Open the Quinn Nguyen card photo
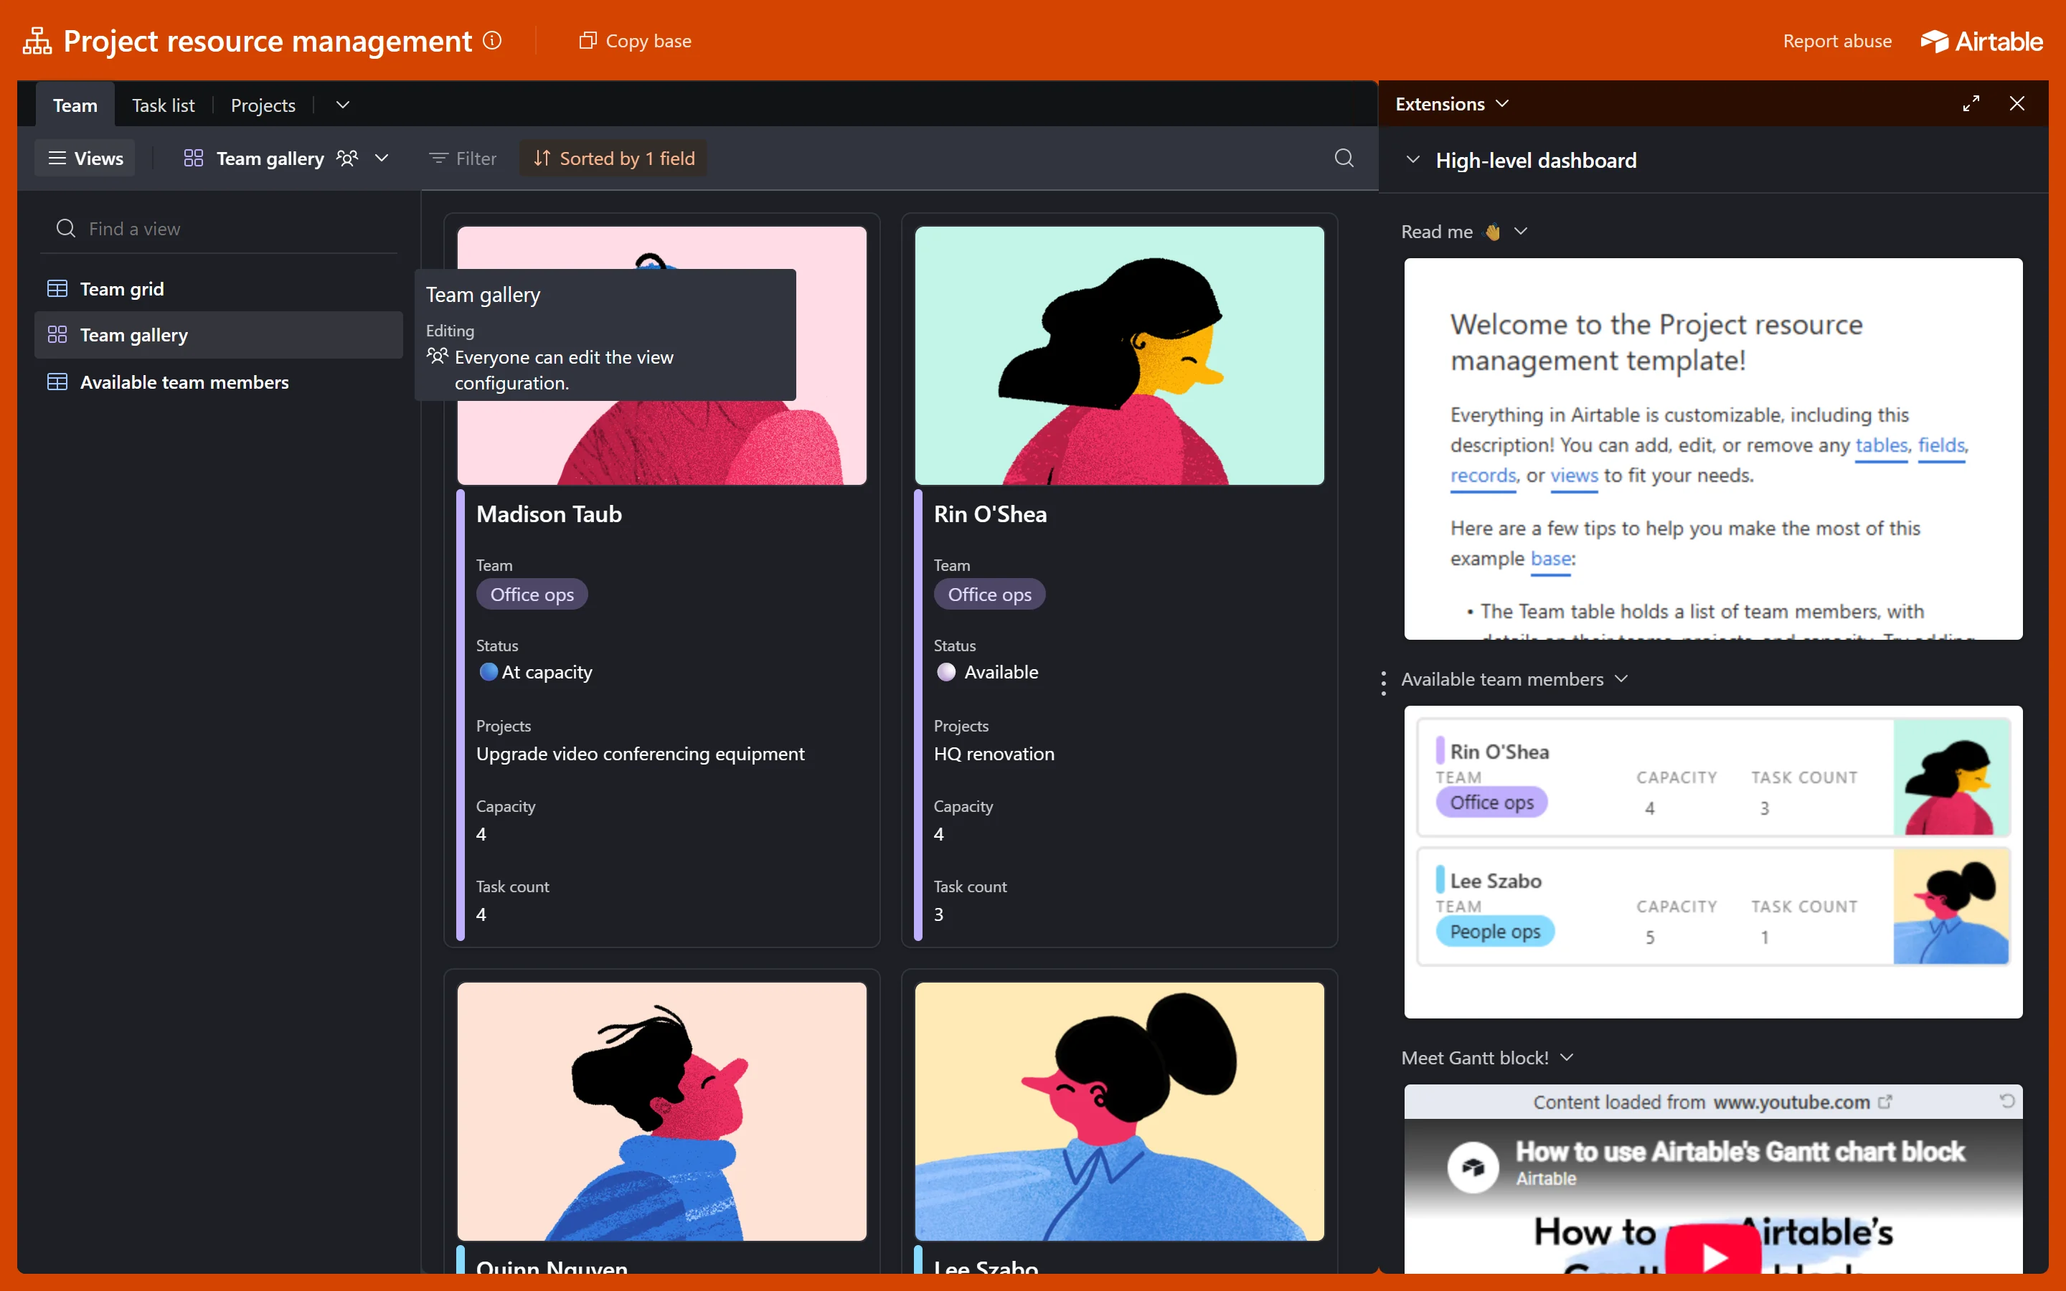This screenshot has height=1291, width=2066. (661, 1111)
